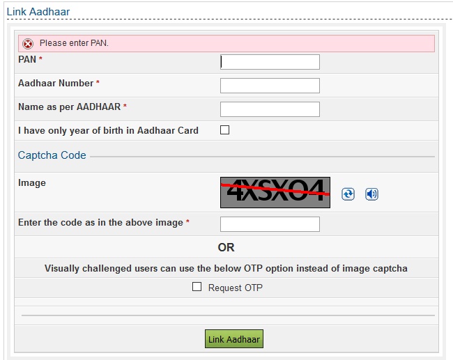Image resolution: width=453 pixels, height=360 pixels.
Task: Select the Name as per AADHAAR field
Action: (x=270, y=109)
